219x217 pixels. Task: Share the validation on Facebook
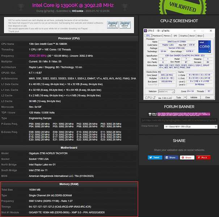point(171,157)
